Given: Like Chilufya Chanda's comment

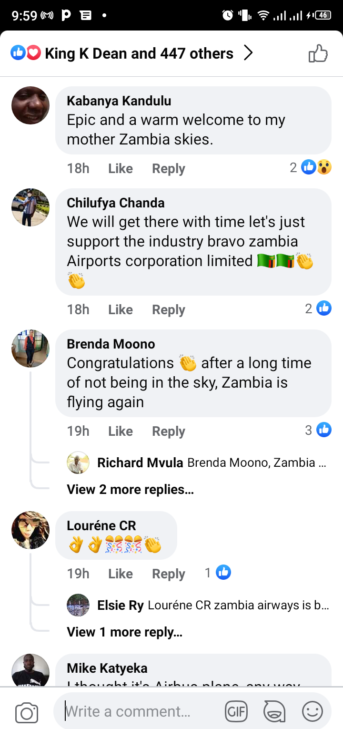Looking at the screenshot, I should [x=120, y=309].
